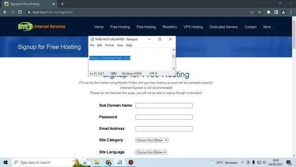Open Notepad Format menu
The height and width of the screenshot is (167, 296).
[x=110, y=45]
